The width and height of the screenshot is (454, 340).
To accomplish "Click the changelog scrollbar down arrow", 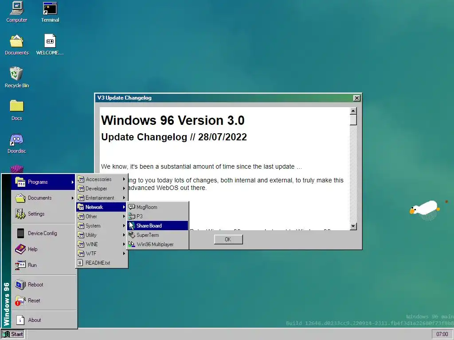I will [x=353, y=226].
